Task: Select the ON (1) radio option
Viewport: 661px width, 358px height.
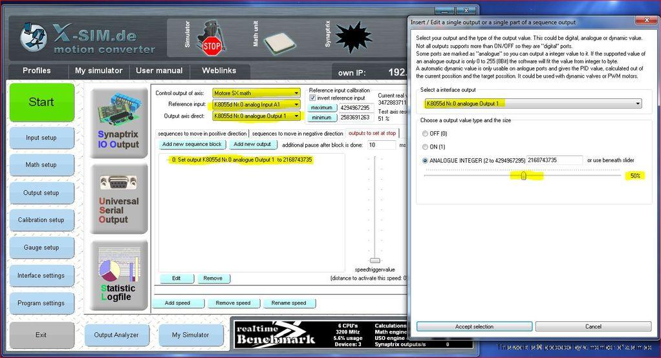Action: pyautogui.click(x=425, y=147)
